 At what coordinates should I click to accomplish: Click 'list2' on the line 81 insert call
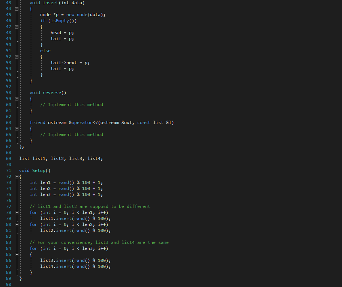46,230
